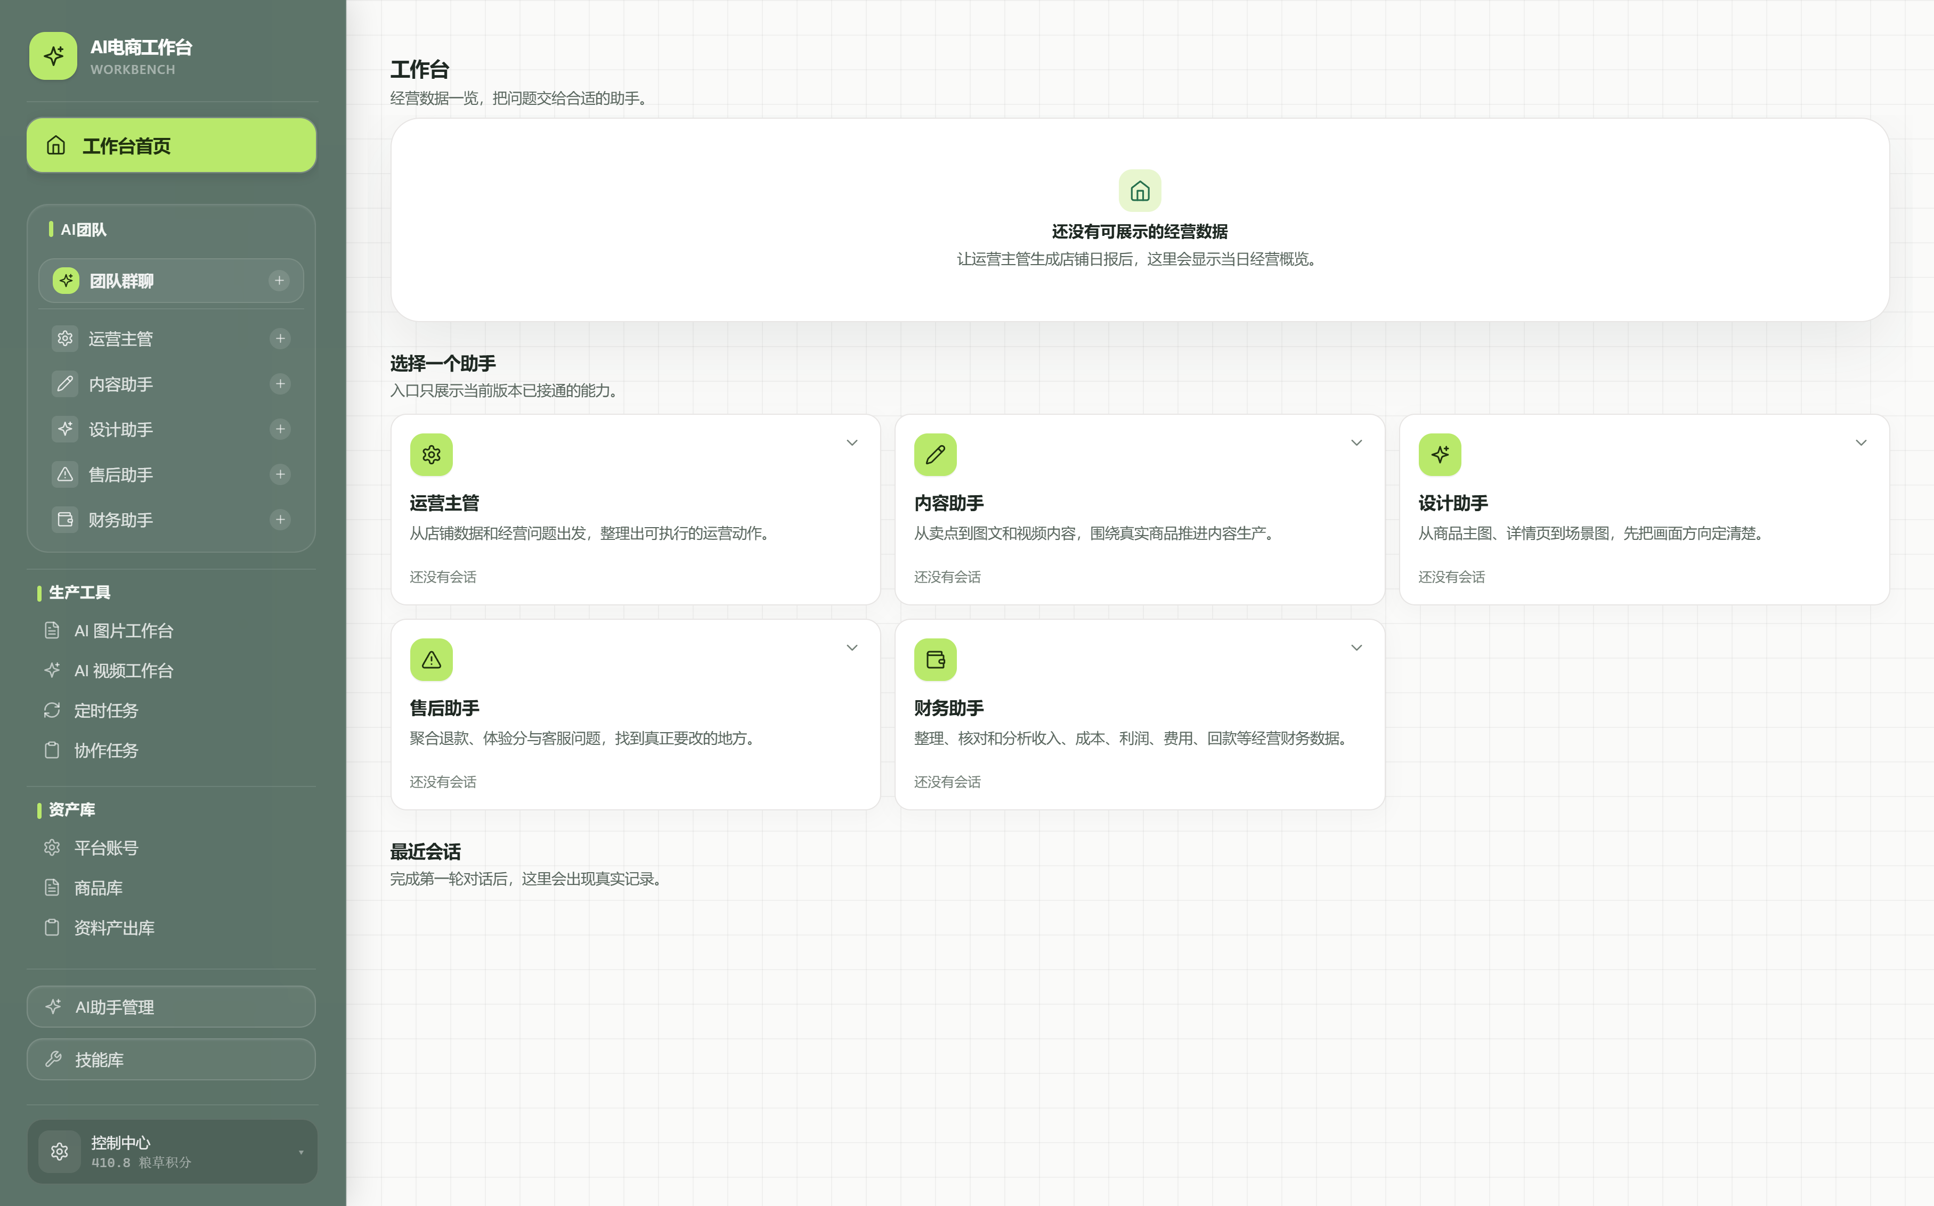Click the sparkle icon beside sidebar 设计助手
Screen dimensions: 1934x1206
[x=66, y=429]
